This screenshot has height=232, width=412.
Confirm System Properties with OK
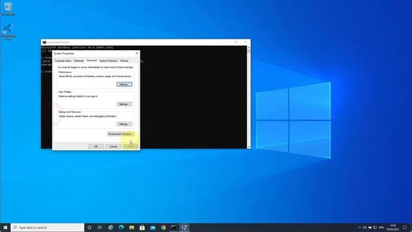[x=96, y=146]
